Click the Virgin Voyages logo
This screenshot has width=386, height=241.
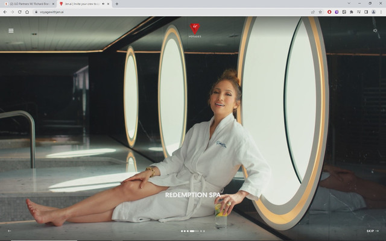(x=195, y=31)
